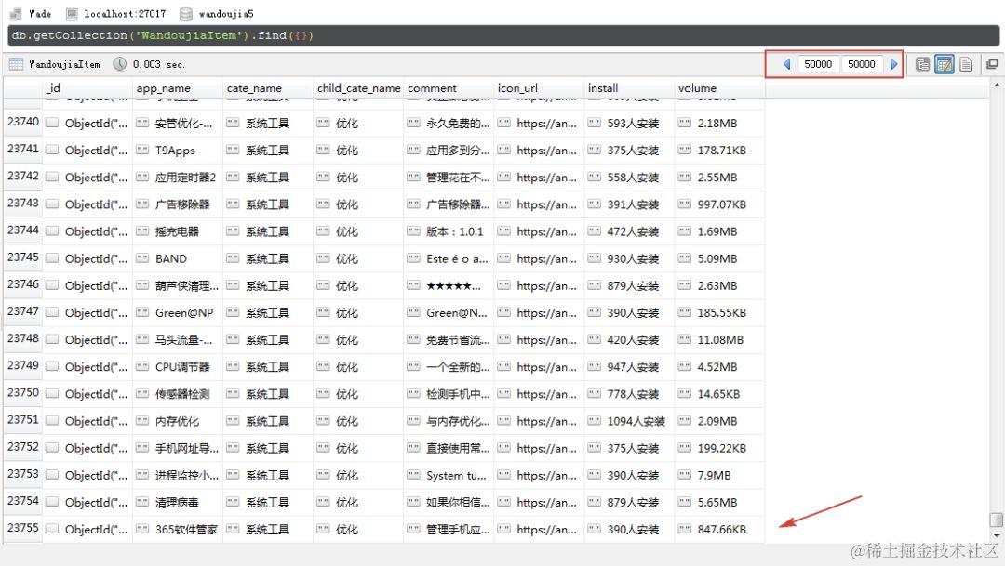
Task: Select the 内存优化 app_name cell
Action: click(178, 421)
